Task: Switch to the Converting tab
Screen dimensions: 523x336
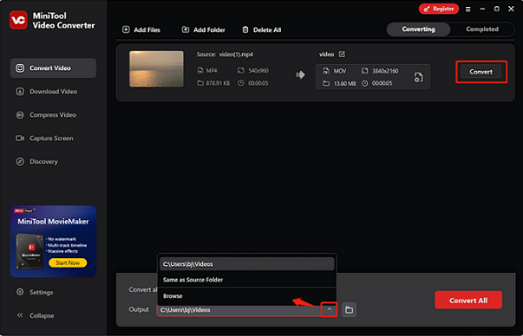Action: 418,29
